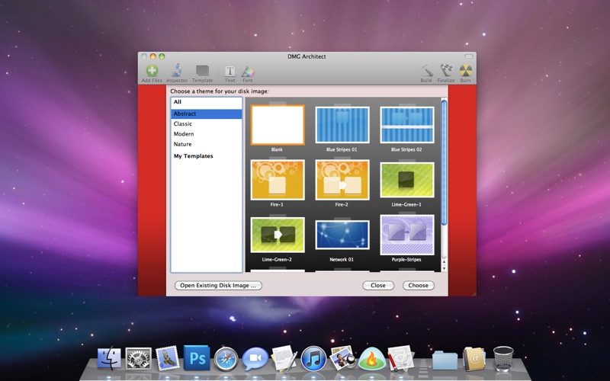Screen dimensions: 610x381
Task: Open the My Templates section
Action: 193,156
